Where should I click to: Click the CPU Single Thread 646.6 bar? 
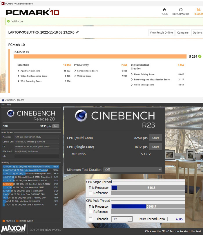point(148,188)
